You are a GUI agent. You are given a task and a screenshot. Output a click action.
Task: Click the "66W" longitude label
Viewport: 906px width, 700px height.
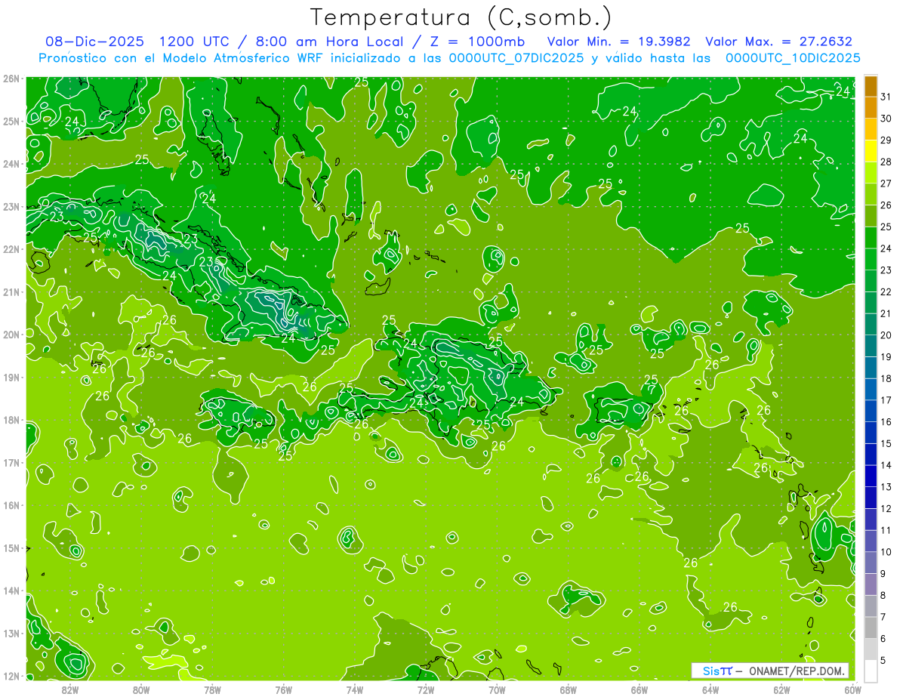point(639,689)
